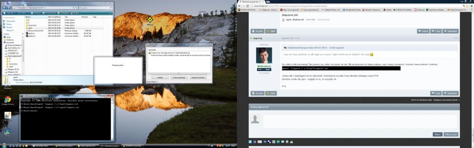
Task: Go back in the Chrome browser
Action: pyautogui.click(x=240, y=6)
